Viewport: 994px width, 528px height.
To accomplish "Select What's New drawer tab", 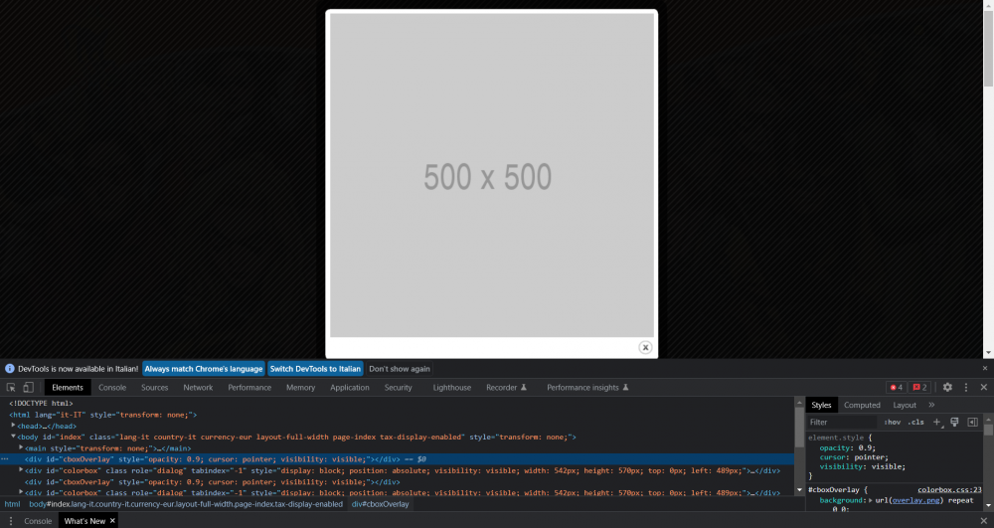I will click(x=84, y=521).
